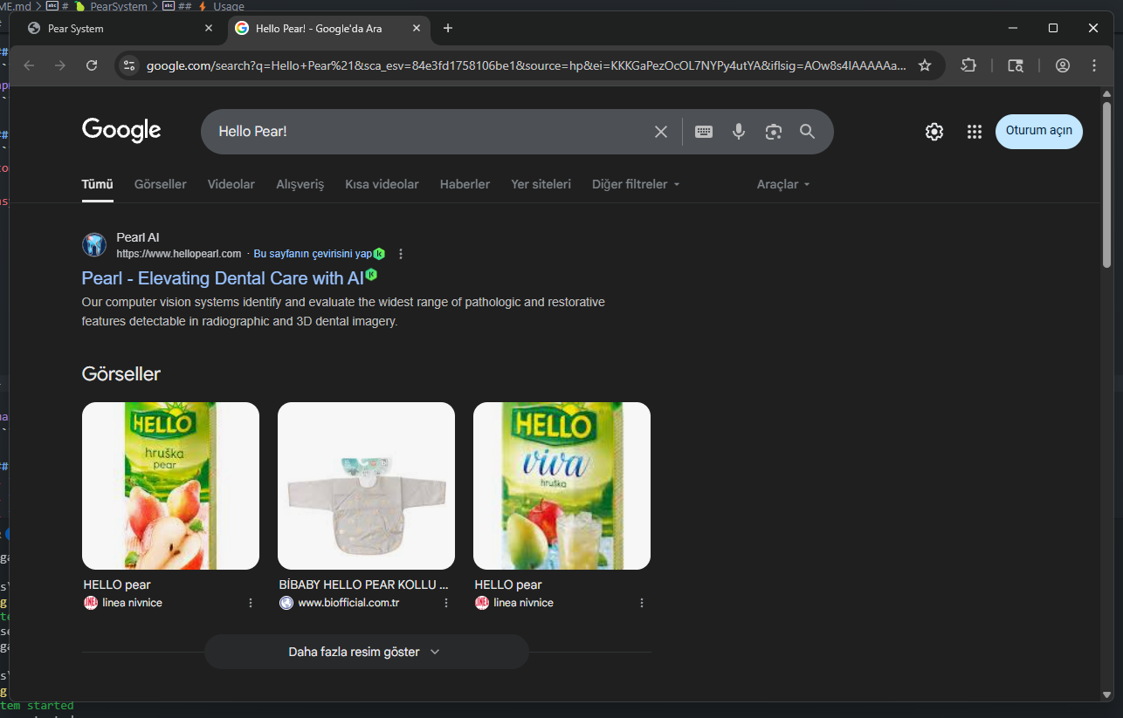Click the page vertical scrollbar thumb
Image resolution: width=1123 pixels, height=718 pixels.
[1106, 184]
